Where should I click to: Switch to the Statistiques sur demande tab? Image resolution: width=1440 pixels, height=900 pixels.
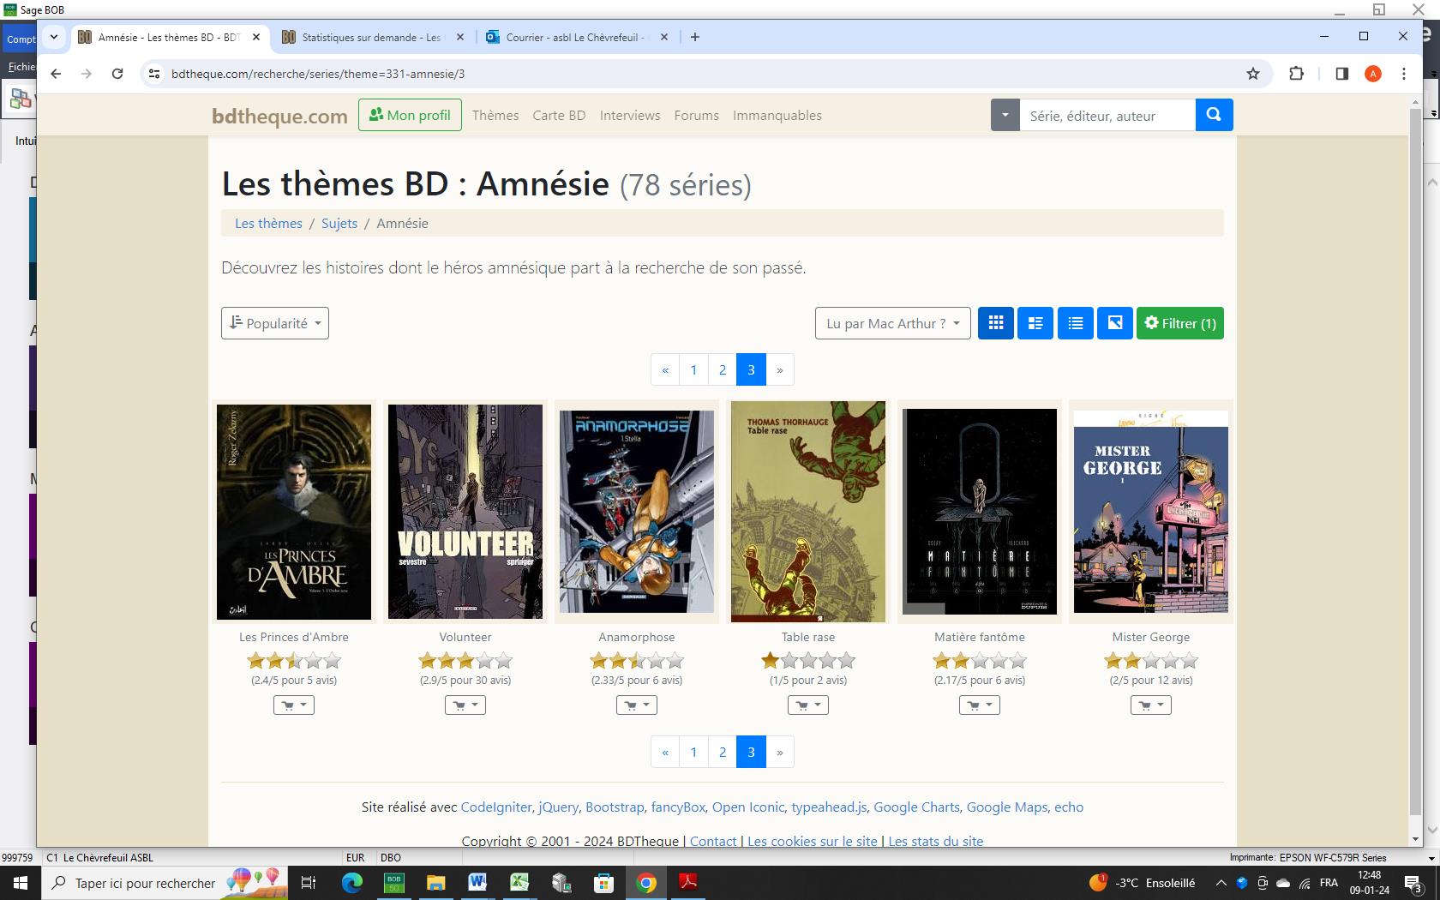[372, 37]
